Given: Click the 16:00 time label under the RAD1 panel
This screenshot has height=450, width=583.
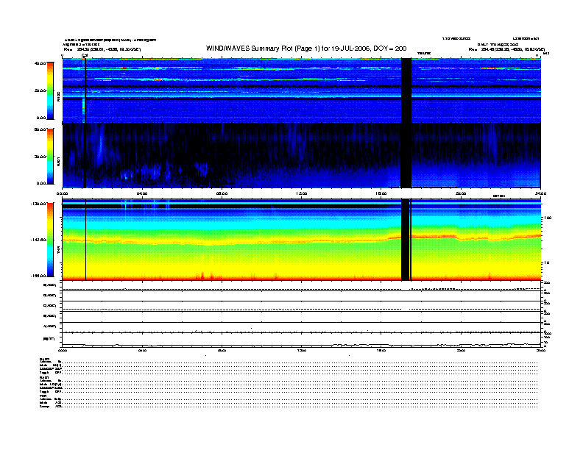Looking at the screenshot, I should point(381,193).
